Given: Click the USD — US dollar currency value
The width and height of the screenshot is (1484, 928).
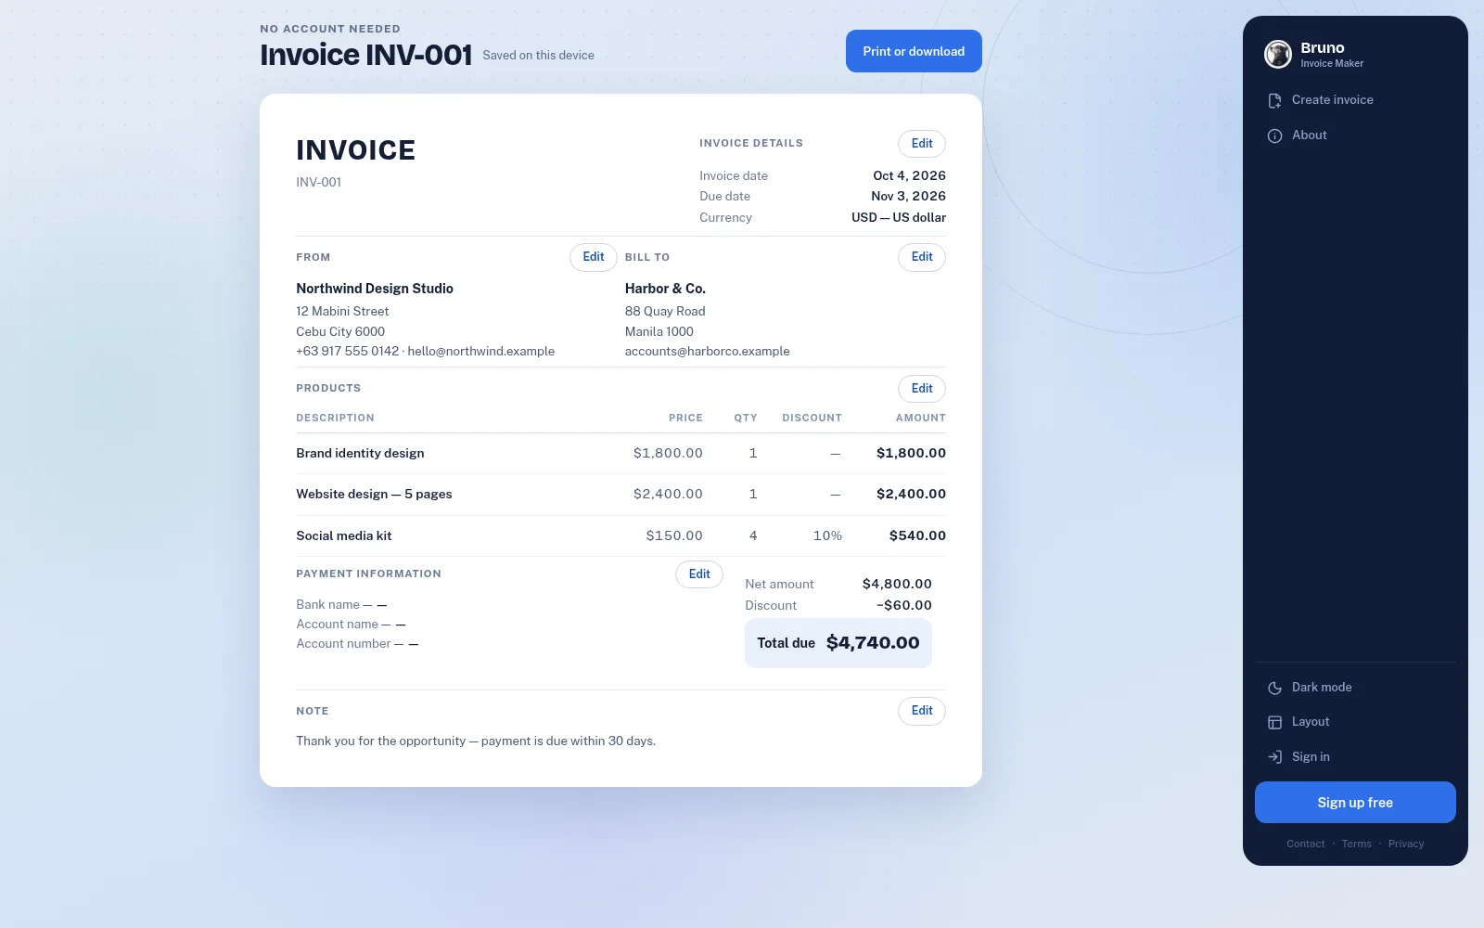Looking at the screenshot, I should (x=899, y=218).
